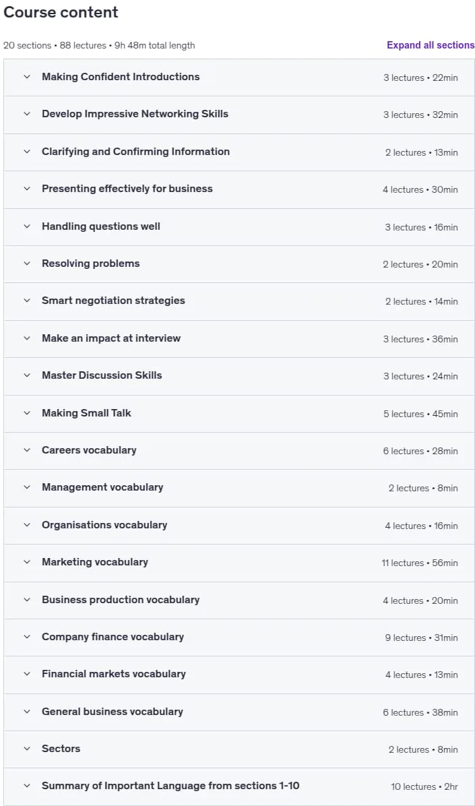Click the chevron next to Handling questions well
This screenshot has height=806, width=475.
(x=27, y=226)
